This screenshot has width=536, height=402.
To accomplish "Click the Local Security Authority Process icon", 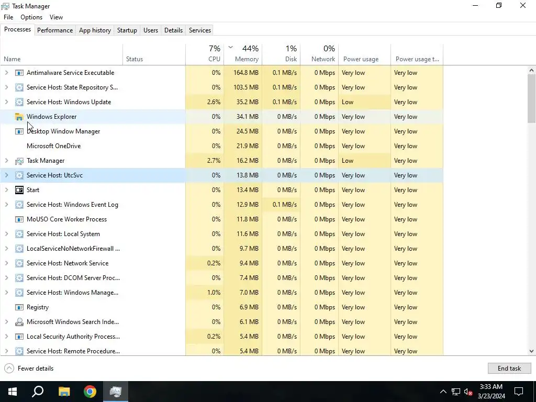I will (x=19, y=337).
